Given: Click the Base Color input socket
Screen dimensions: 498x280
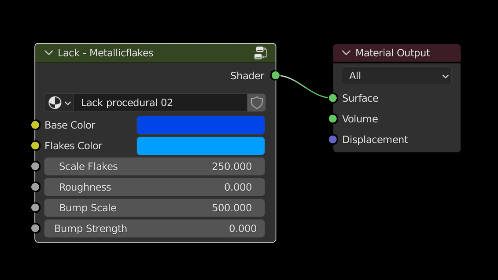Looking at the screenshot, I should (x=36, y=125).
